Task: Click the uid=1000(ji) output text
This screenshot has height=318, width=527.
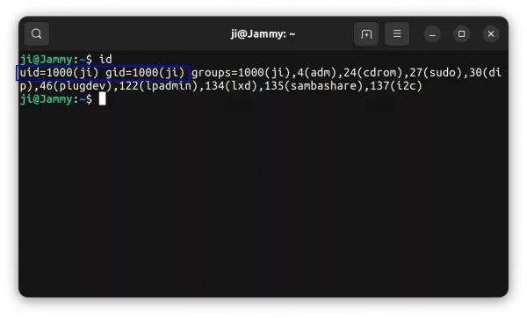Action: 59,73
